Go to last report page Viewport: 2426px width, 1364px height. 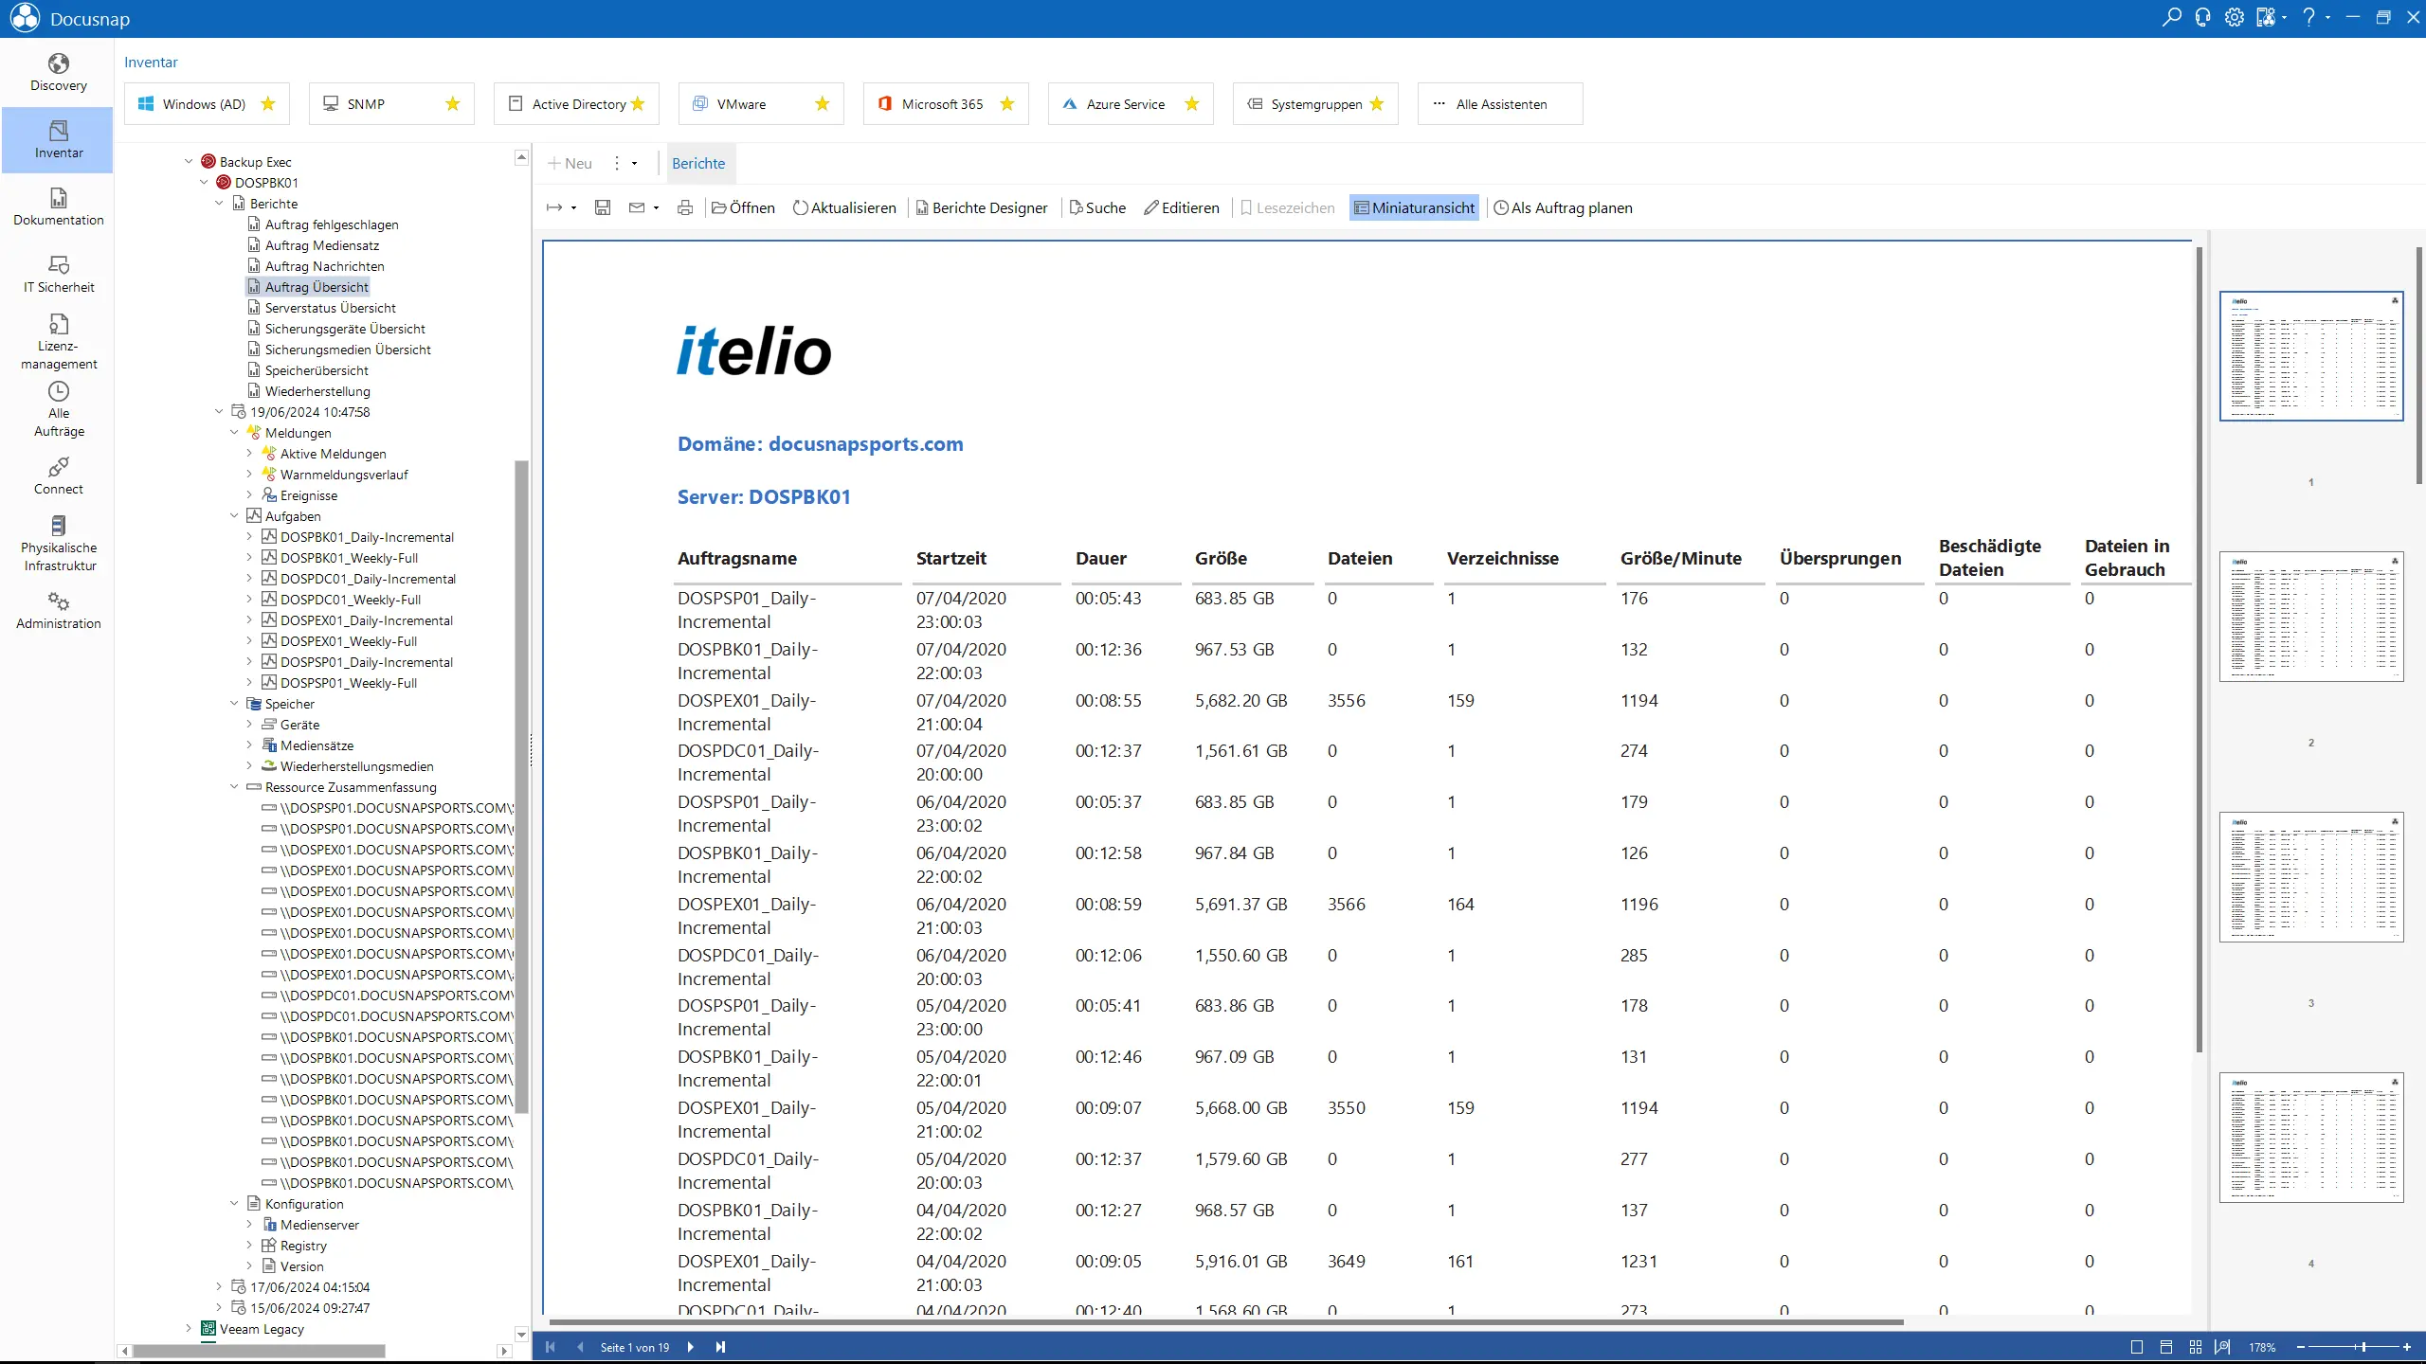pyautogui.click(x=720, y=1347)
